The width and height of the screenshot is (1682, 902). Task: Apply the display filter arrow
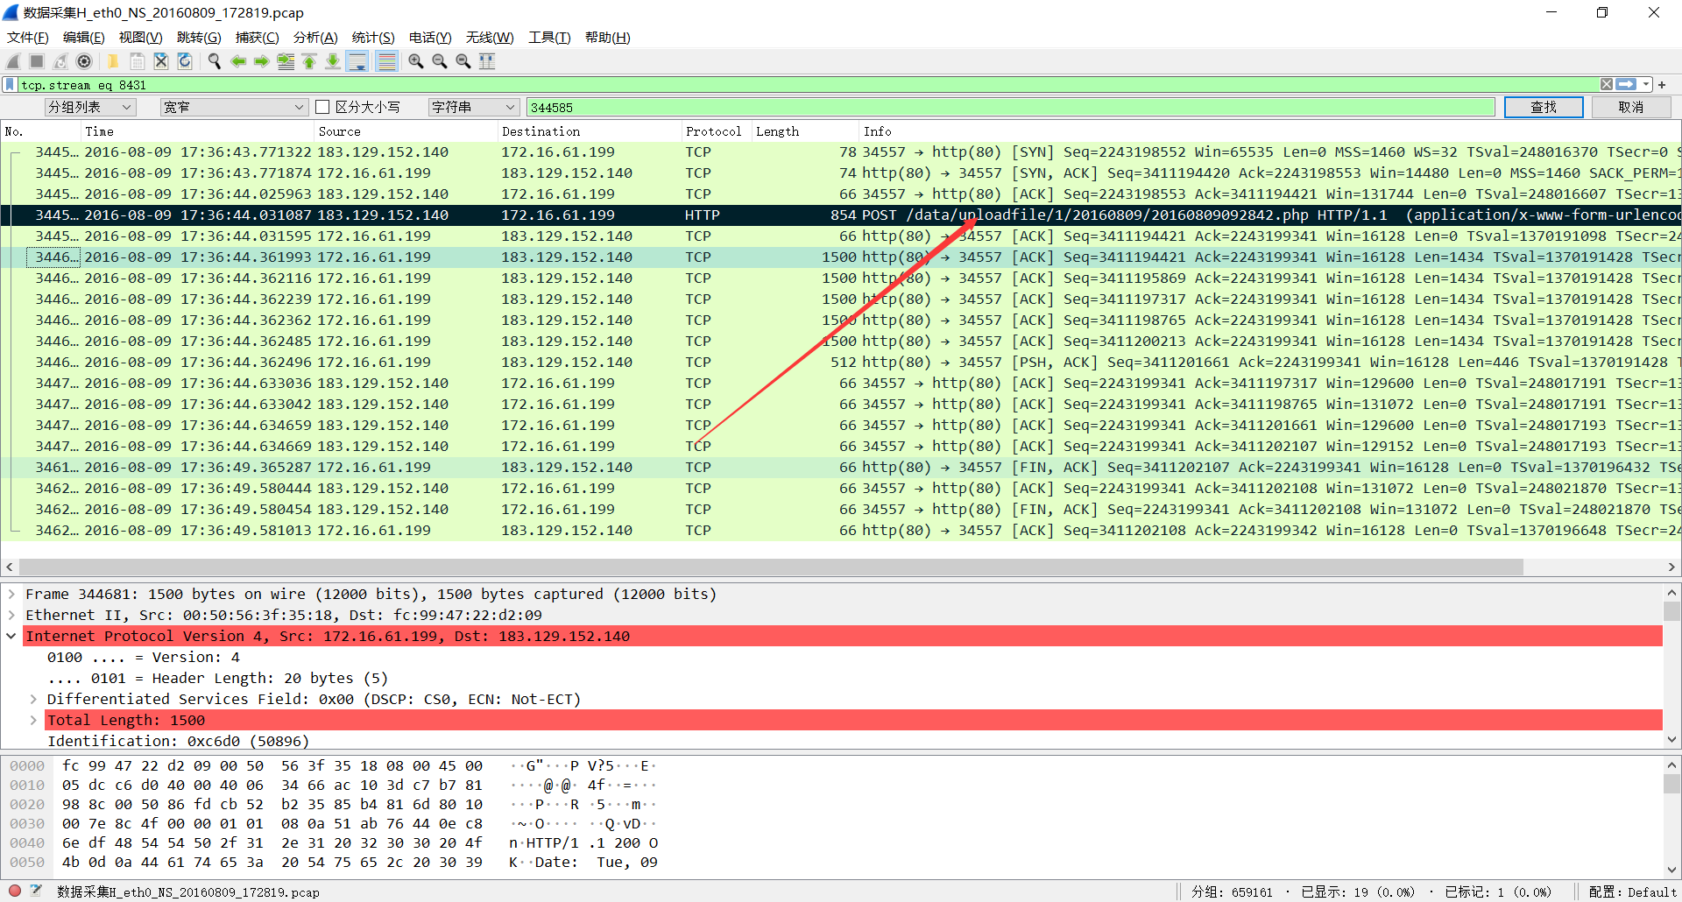pyautogui.click(x=1626, y=85)
